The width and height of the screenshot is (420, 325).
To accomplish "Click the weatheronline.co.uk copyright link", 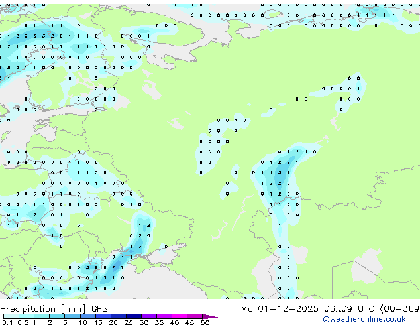I will tap(364, 319).
